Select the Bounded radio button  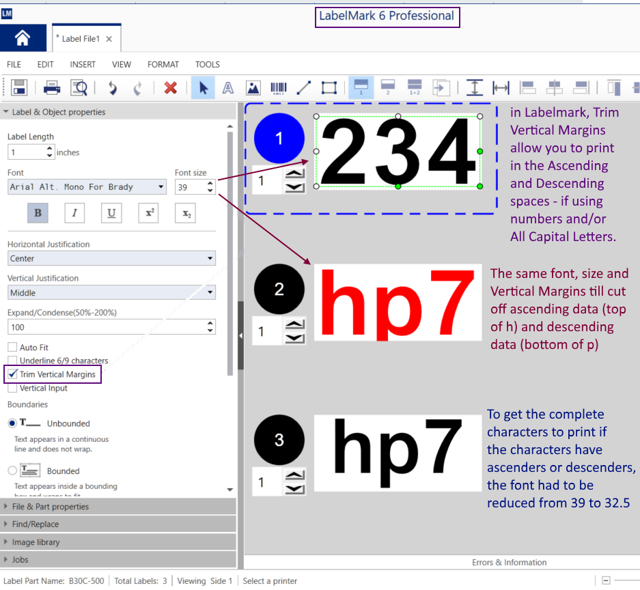point(12,470)
